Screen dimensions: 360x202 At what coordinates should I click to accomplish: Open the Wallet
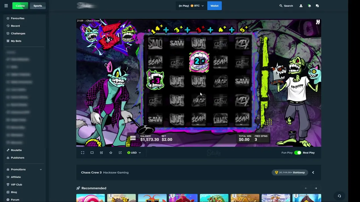point(214,6)
